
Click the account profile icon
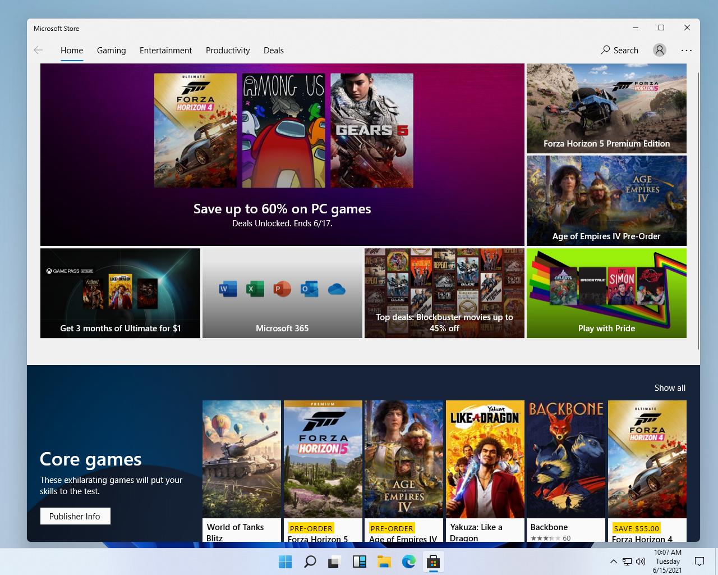pos(659,50)
